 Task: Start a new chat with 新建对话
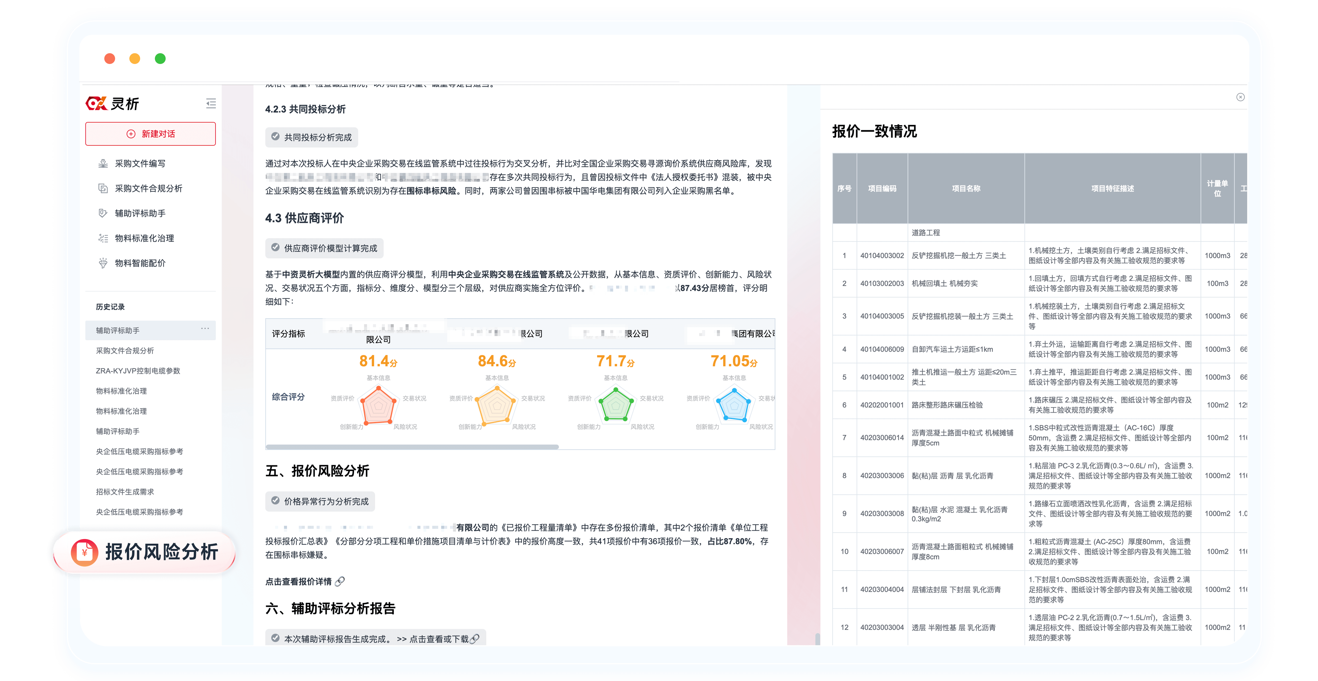click(x=150, y=133)
